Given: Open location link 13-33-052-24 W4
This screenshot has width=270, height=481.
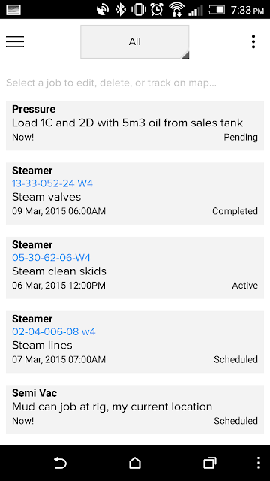Looking at the screenshot, I should coord(52,183).
